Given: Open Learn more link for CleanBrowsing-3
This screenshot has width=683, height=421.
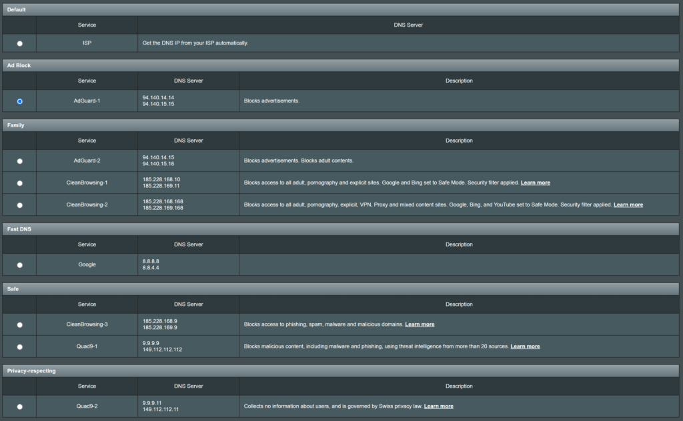Looking at the screenshot, I should (x=420, y=324).
